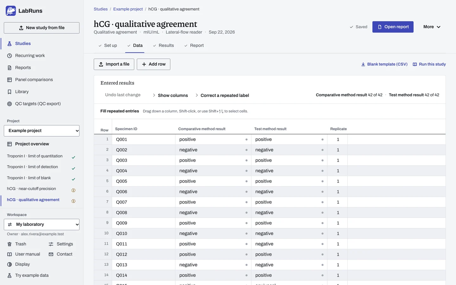Click the Saved status indicator

358,27
